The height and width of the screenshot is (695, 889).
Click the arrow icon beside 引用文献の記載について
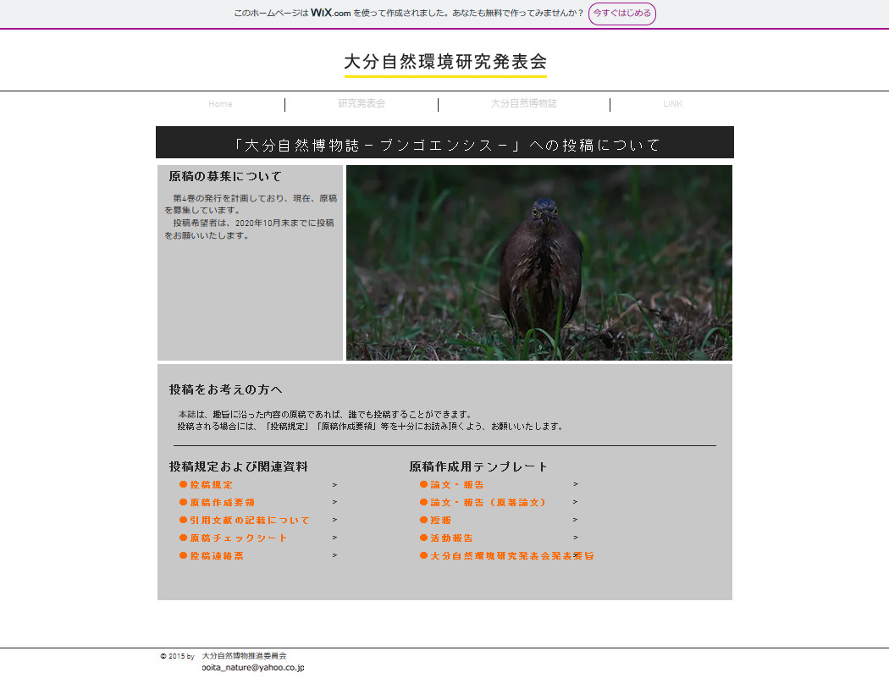pos(334,521)
